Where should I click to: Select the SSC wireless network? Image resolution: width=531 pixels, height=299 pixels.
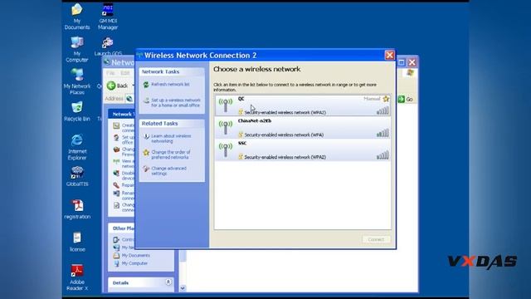point(303,150)
